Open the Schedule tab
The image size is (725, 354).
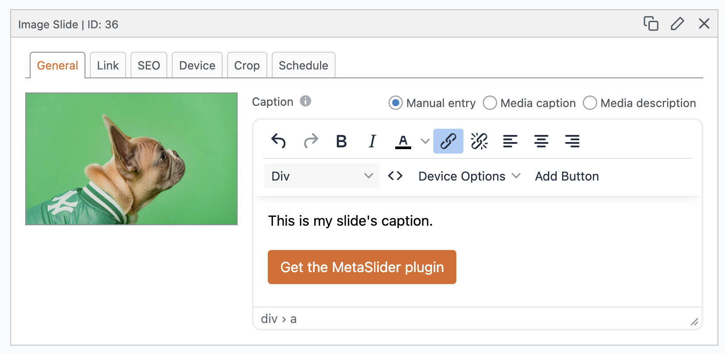point(303,65)
